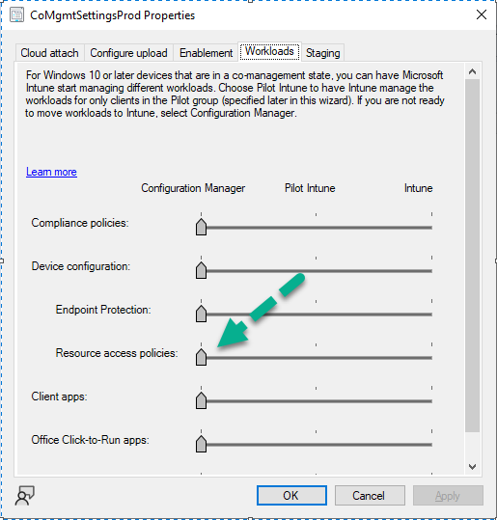Click the Endpoint Protection label
This screenshot has width=497, height=520.
pyautogui.click(x=103, y=310)
